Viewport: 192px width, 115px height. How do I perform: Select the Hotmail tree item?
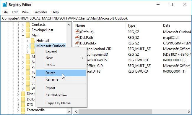(x=43, y=41)
